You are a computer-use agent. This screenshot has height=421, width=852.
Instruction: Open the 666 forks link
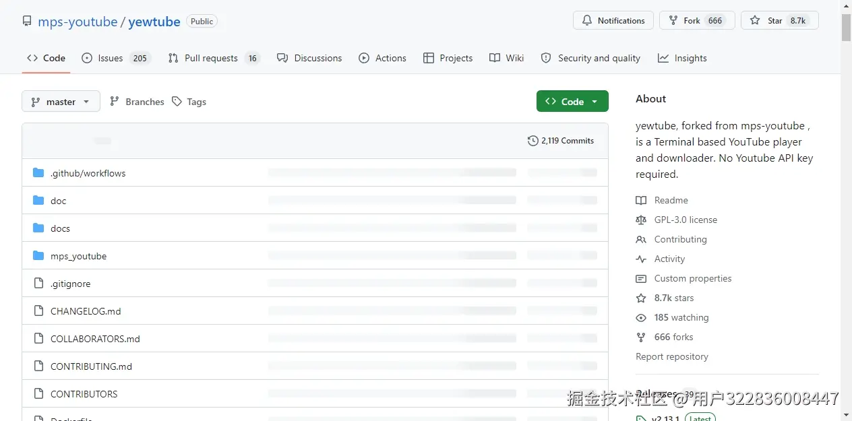[673, 337]
